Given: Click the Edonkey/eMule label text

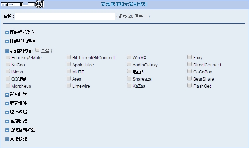Looking at the screenshot, I should pyautogui.click(x=26, y=58).
